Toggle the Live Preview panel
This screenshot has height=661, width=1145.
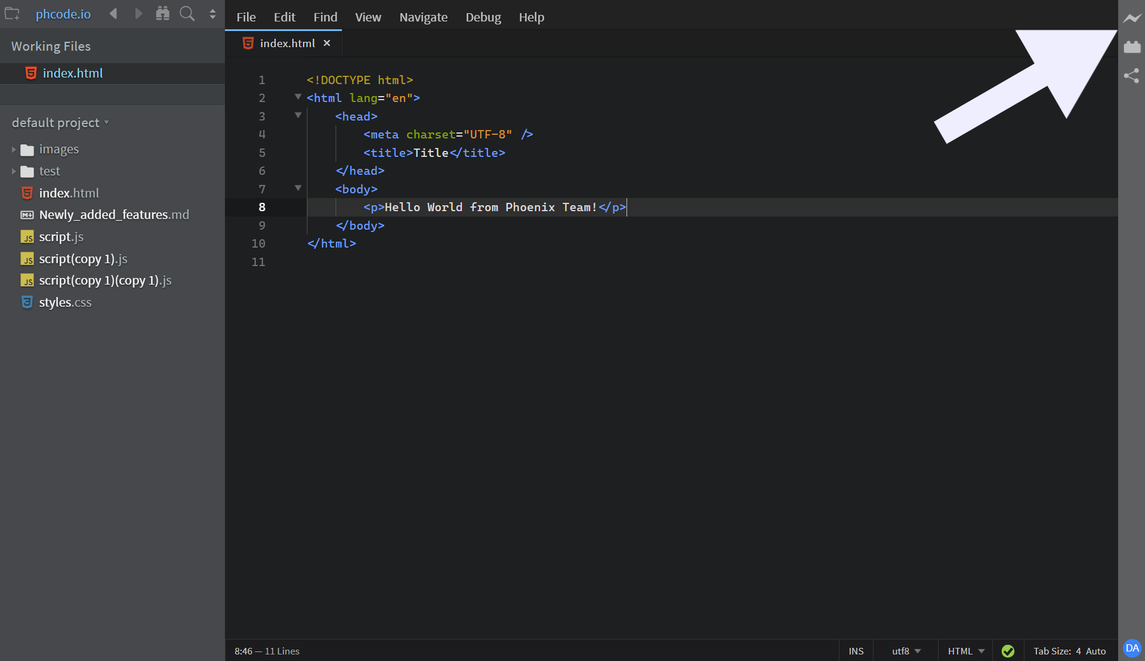click(1131, 18)
